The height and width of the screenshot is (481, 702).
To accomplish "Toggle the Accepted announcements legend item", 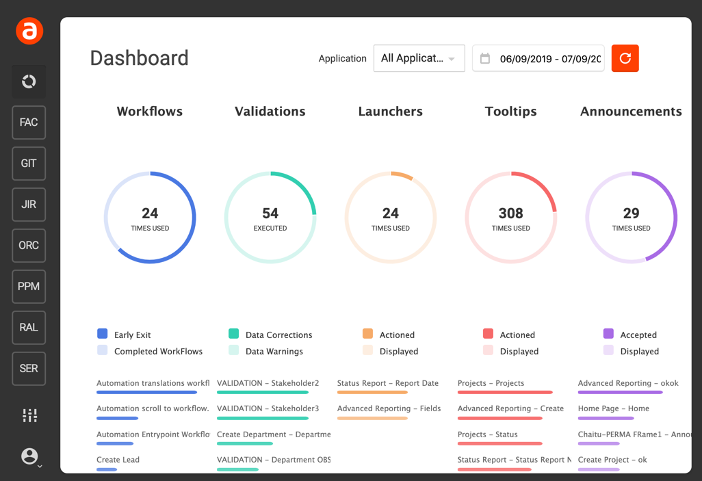I will coord(608,334).
